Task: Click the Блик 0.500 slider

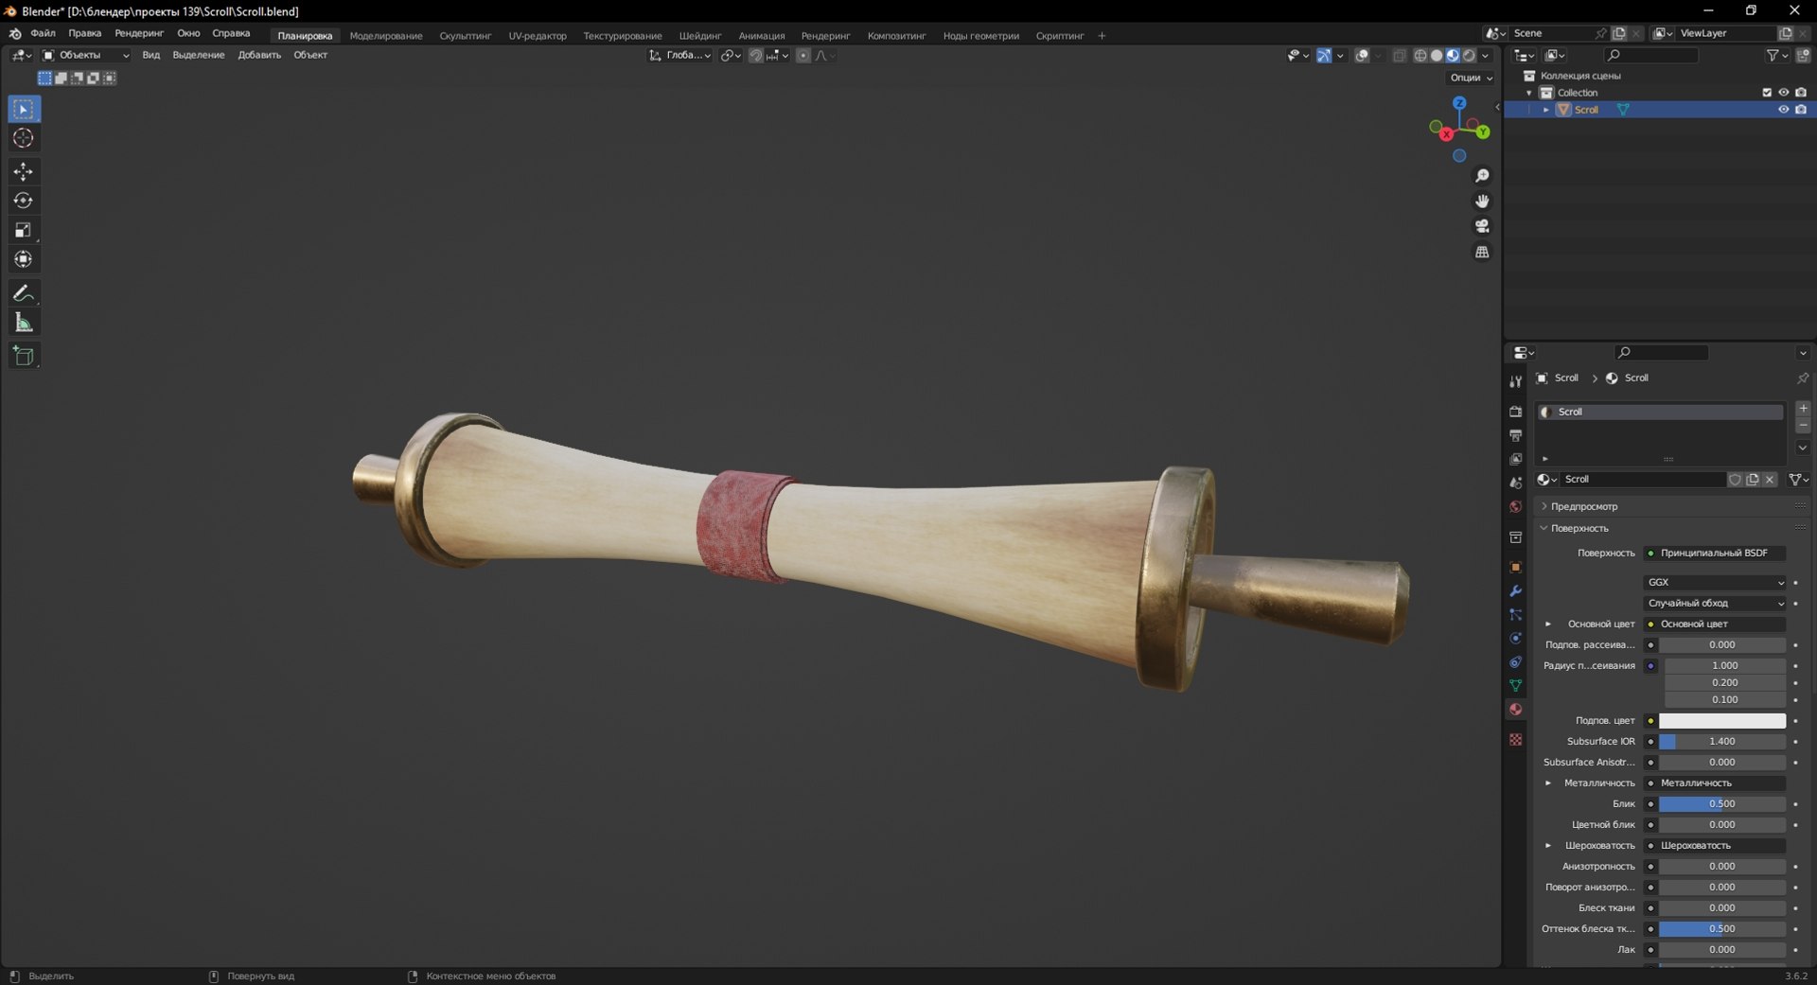Action: click(1721, 804)
